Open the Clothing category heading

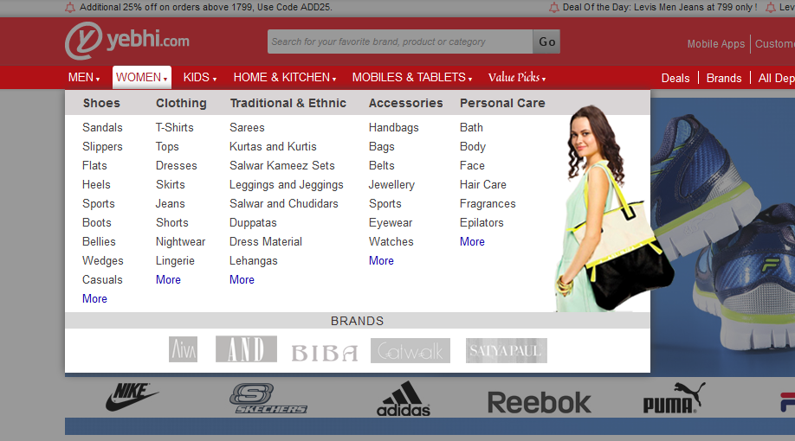point(181,103)
